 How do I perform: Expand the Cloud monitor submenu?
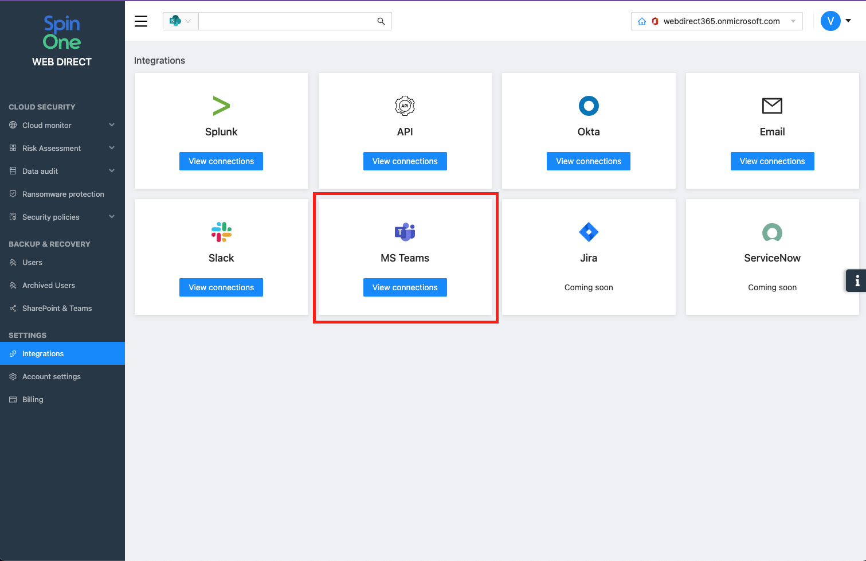click(x=112, y=125)
